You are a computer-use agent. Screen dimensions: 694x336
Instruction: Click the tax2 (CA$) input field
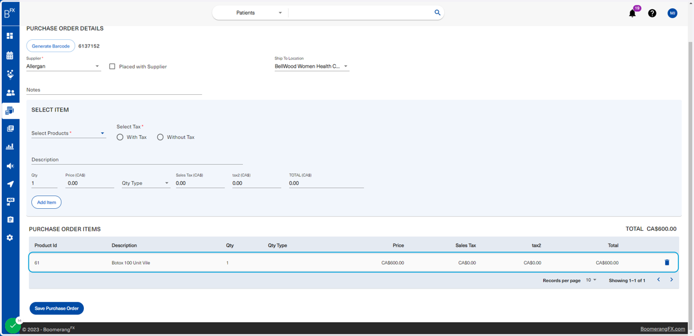pos(256,183)
